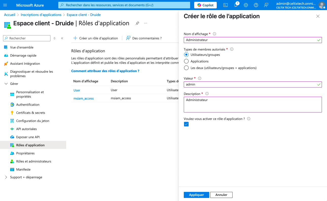Image resolution: width=327 pixels, height=201 pixels.
Task: Collapse the left sidebar menu
Action: click(62, 38)
